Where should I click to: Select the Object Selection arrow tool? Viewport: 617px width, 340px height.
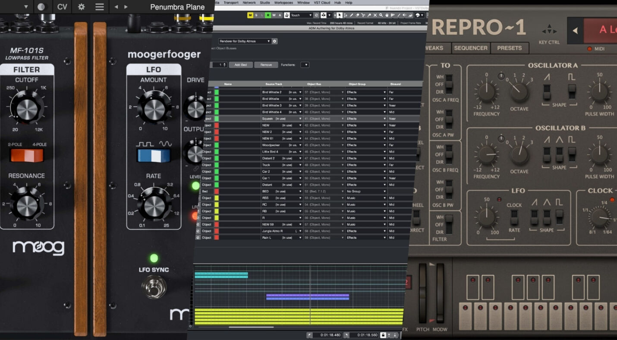340,15
